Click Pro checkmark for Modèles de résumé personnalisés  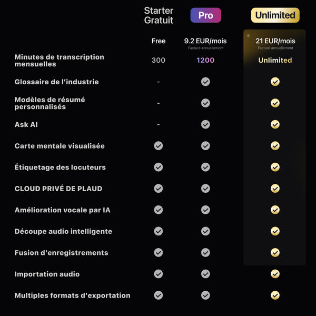click(205, 103)
